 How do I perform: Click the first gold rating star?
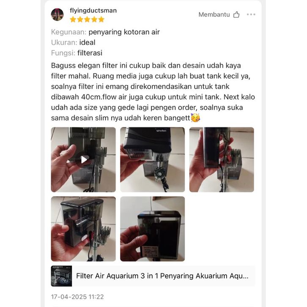73,19
